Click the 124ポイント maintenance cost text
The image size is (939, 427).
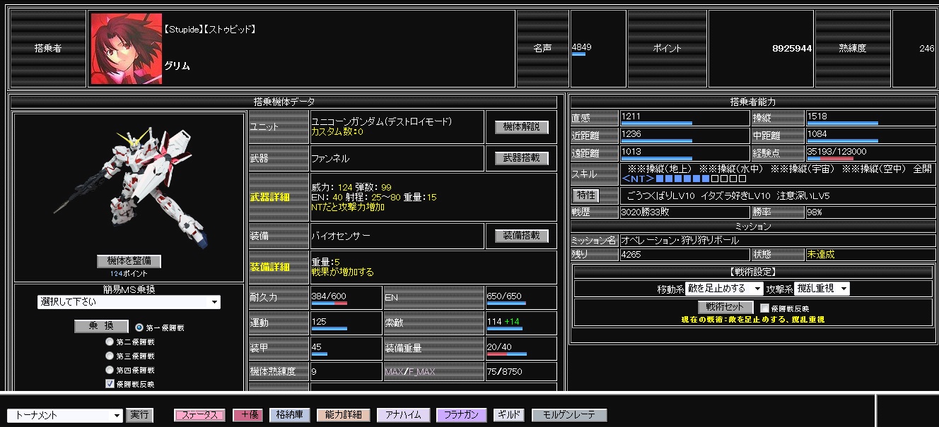[x=129, y=273]
